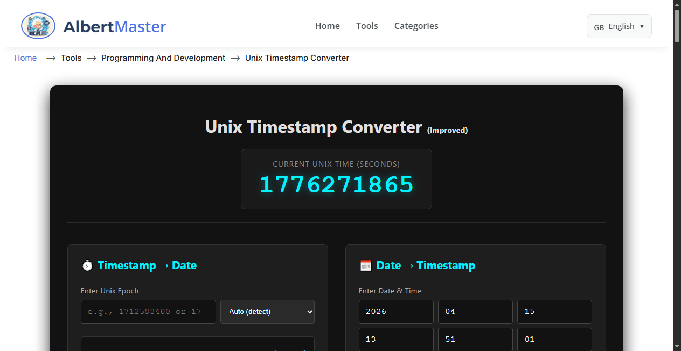681x351 pixels.
Task: Click the GB language indicator in the header
Action: pyautogui.click(x=599, y=26)
